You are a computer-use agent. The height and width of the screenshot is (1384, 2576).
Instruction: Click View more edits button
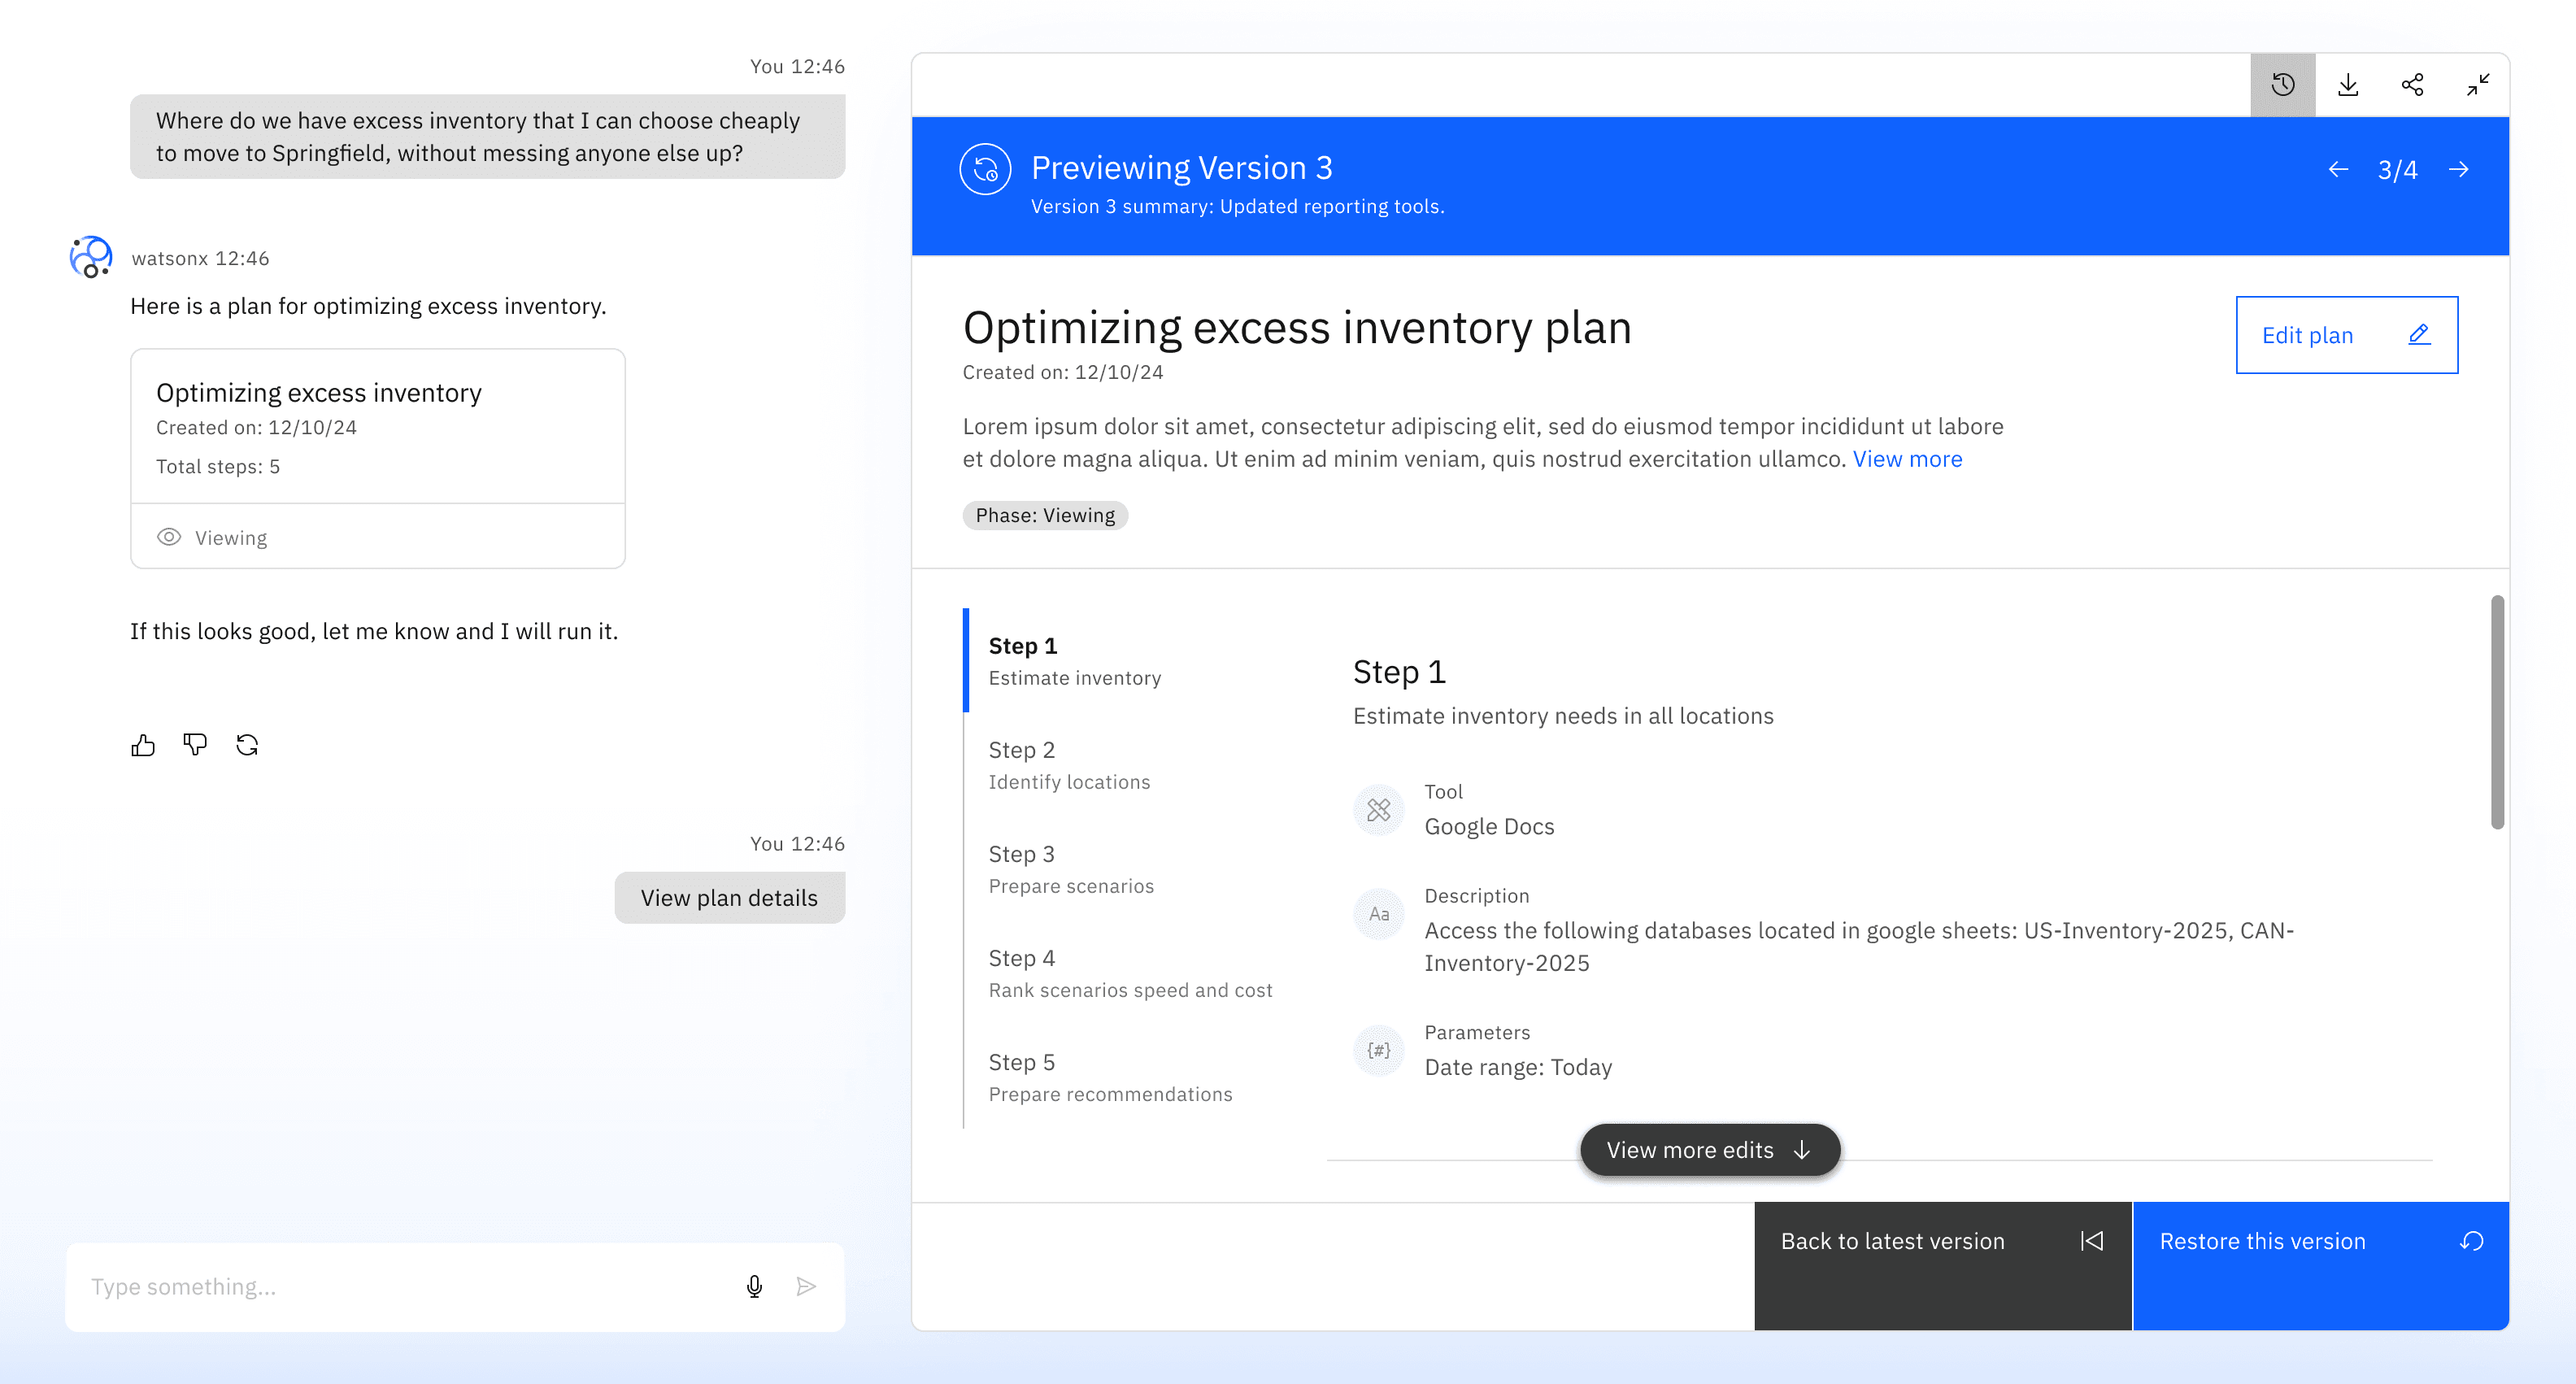tap(1709, 1150)
